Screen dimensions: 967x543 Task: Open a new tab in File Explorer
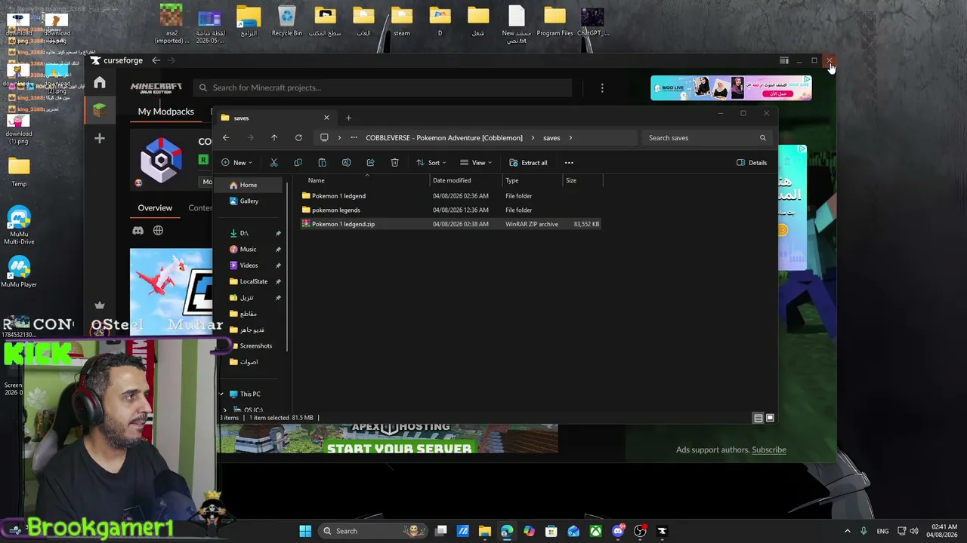tap(348, 118)
